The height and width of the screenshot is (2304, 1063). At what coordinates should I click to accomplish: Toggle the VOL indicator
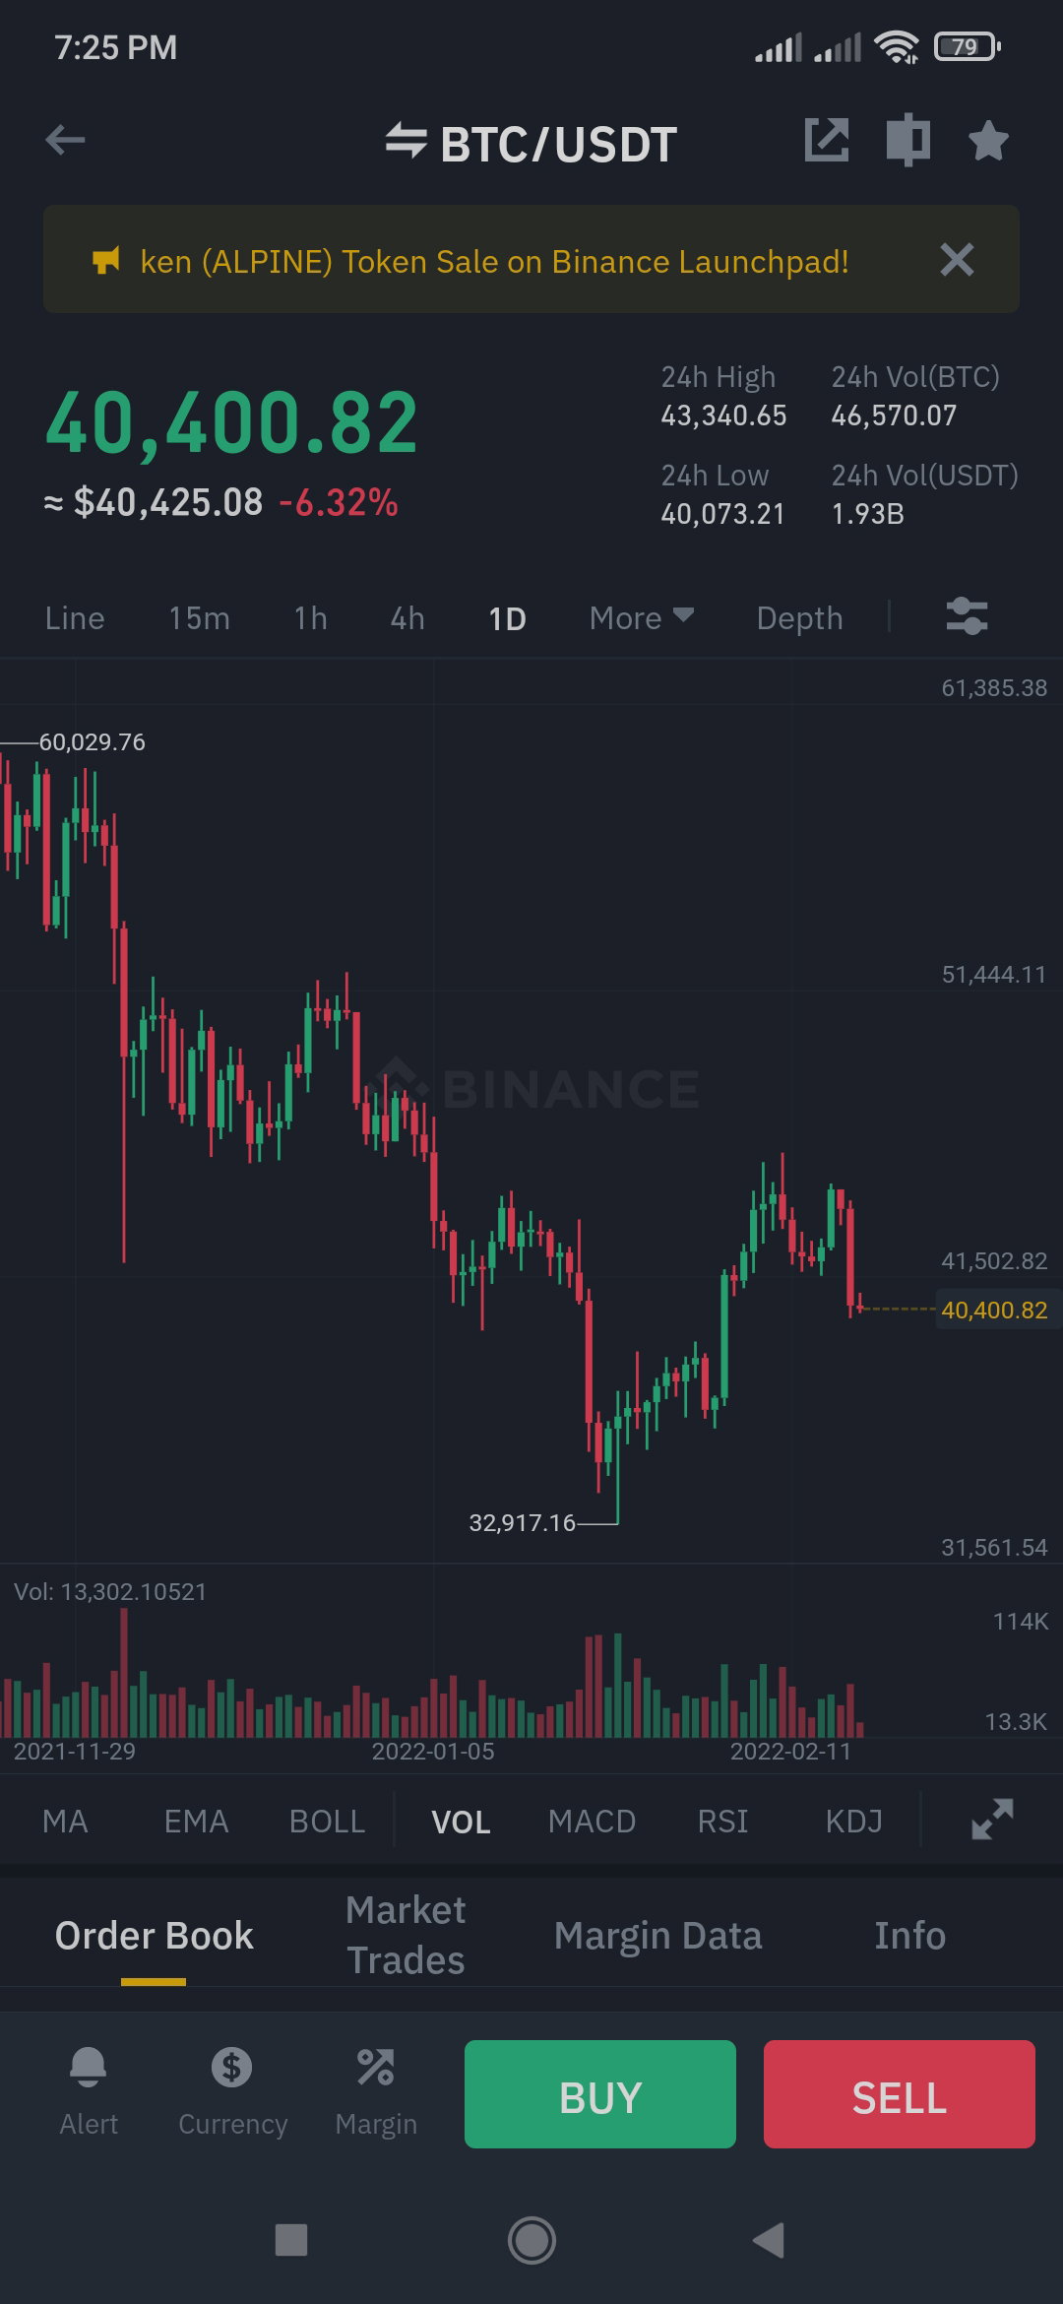pyautogui.click(x=461, y=1822)
